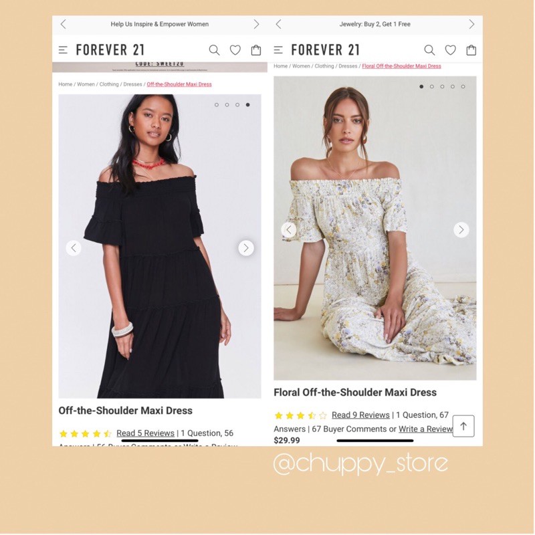Open wishlist heart icon on right page
This screenshot has height=535, width=535.
coord(450,50)
